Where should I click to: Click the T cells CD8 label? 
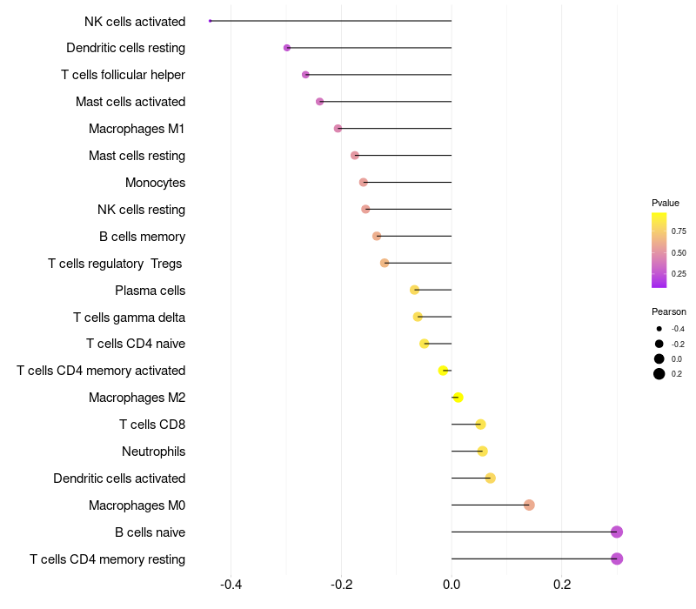152,425
